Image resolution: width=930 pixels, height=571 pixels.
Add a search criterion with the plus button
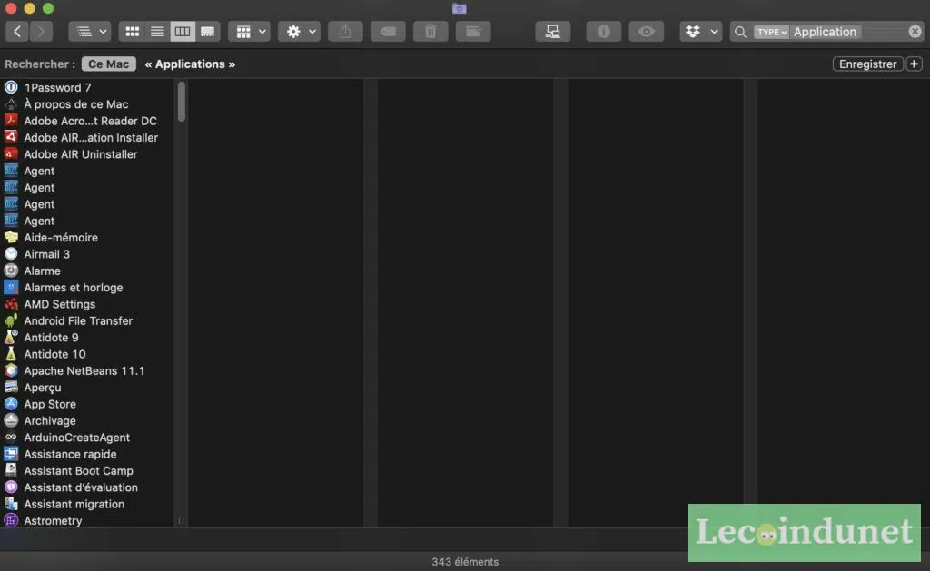point(914,64)
